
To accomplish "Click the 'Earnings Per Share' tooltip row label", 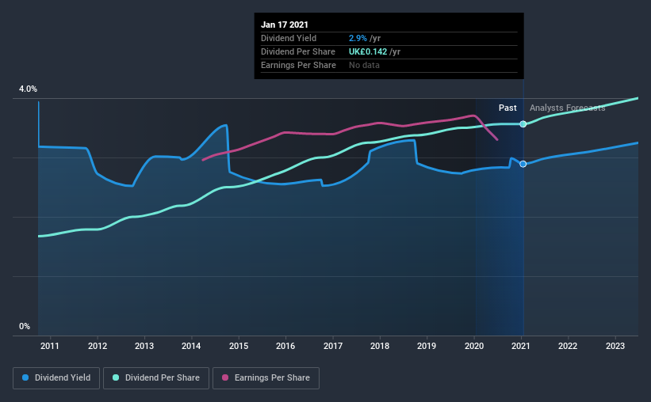I will tap(298, 65).
